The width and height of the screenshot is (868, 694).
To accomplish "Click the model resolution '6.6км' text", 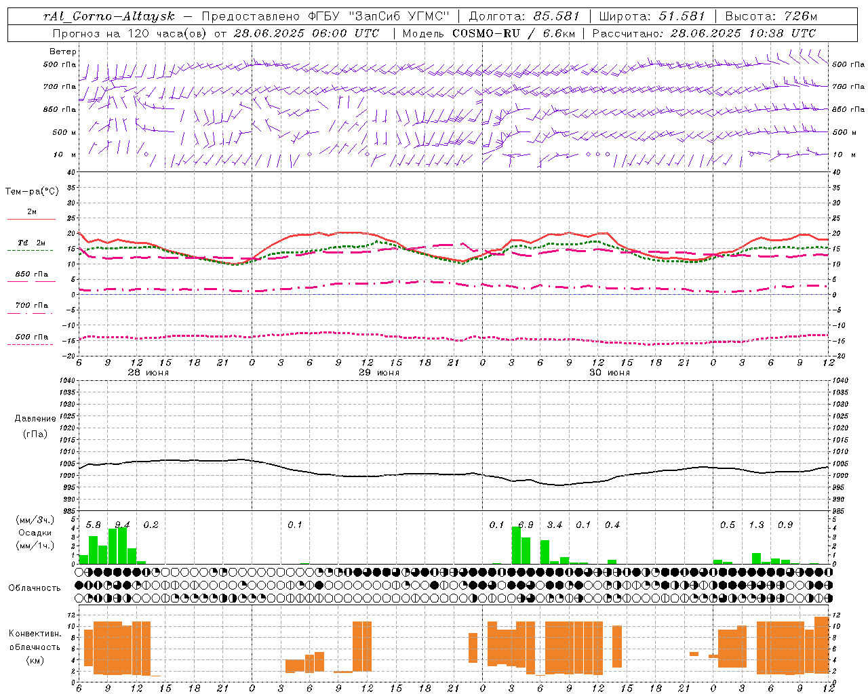I will pyautogui.click(x=559, y=33).
